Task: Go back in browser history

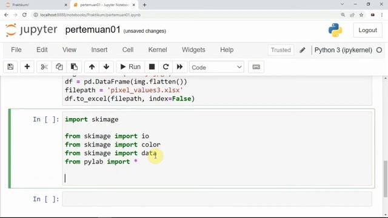Action: click(x=6, y=15)
